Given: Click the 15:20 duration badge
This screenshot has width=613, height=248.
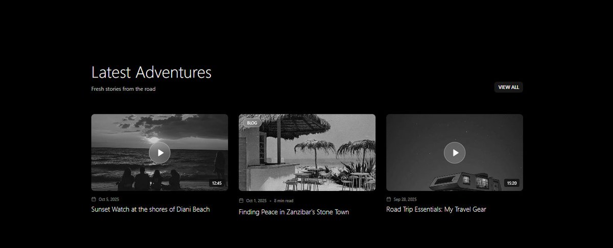Looking at the screenshot, I should point(511,183).
